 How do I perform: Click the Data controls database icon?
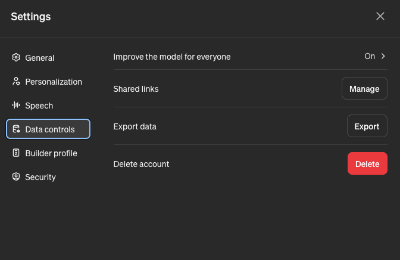coord(16,129)
